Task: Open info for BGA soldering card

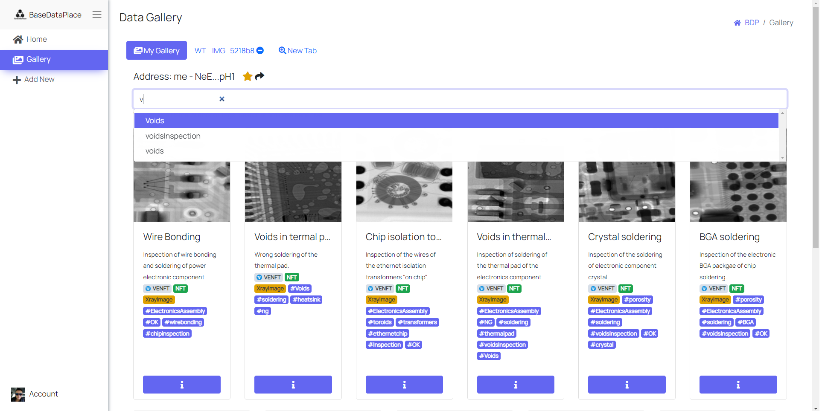Action: [738, 385]
